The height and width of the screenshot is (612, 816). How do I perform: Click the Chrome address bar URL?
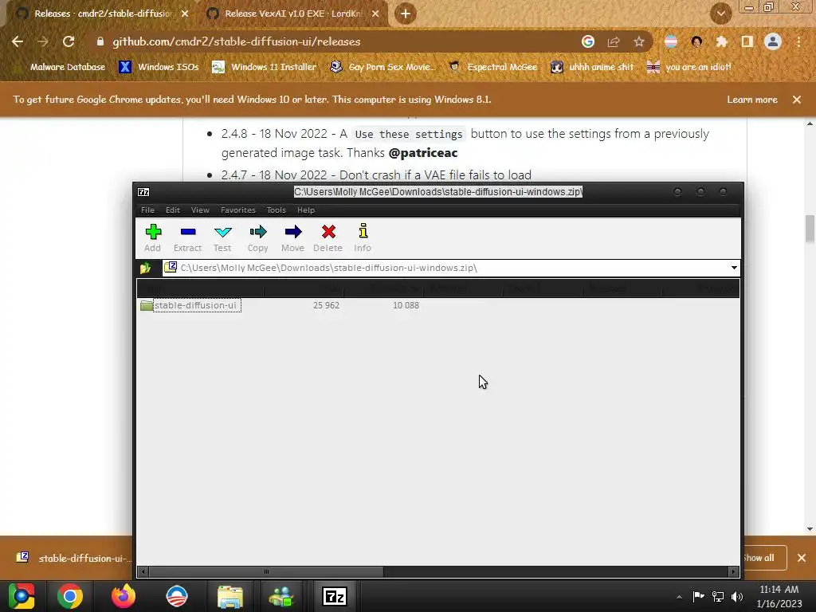coord(236,41)
